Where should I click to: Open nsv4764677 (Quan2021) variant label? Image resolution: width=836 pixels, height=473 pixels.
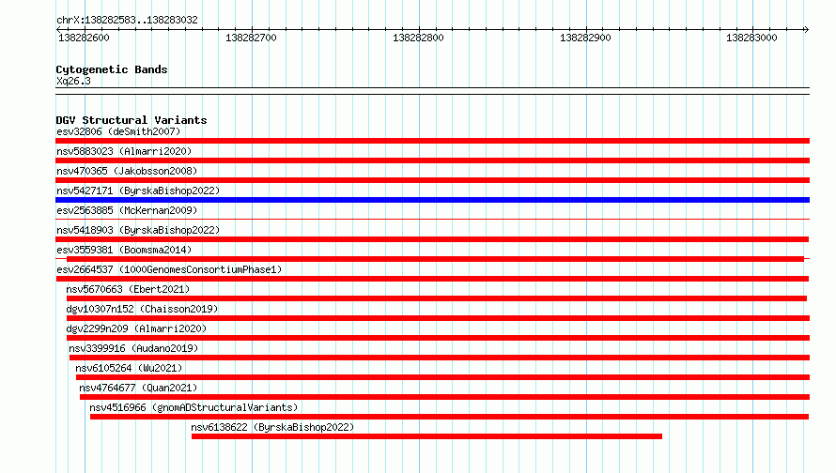[x=138, y=388]
